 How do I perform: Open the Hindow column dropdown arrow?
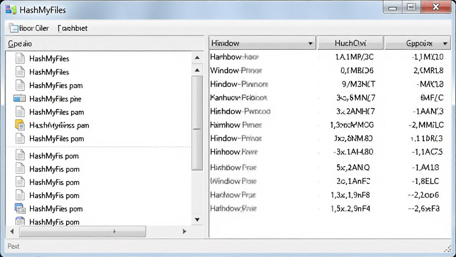[x=310, y=43]
